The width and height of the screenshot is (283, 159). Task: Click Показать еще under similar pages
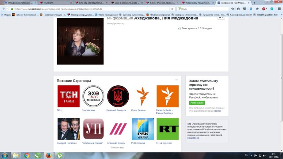118,148
